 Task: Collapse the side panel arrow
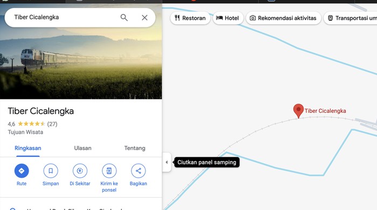click(166, 162)
